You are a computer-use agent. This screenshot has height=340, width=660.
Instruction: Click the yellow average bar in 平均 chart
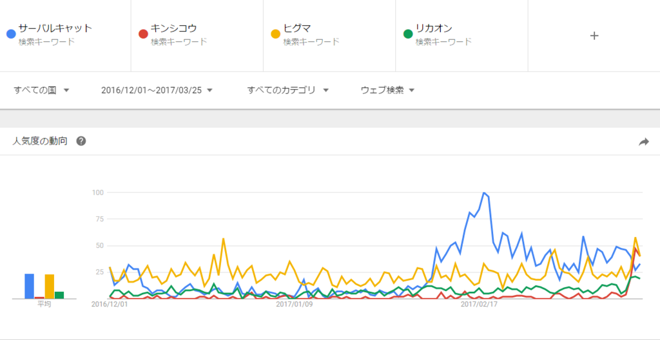[x=50, y=287]
